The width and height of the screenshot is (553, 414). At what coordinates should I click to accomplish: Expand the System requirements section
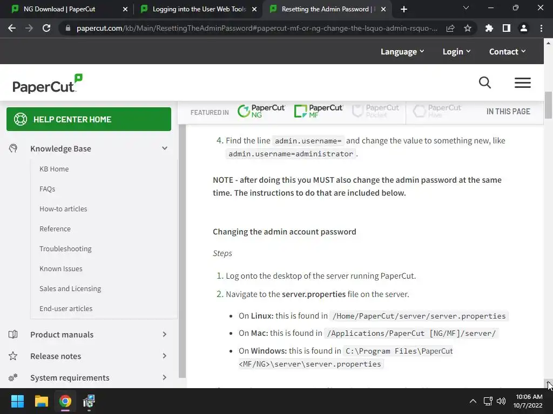click(165, 377)
